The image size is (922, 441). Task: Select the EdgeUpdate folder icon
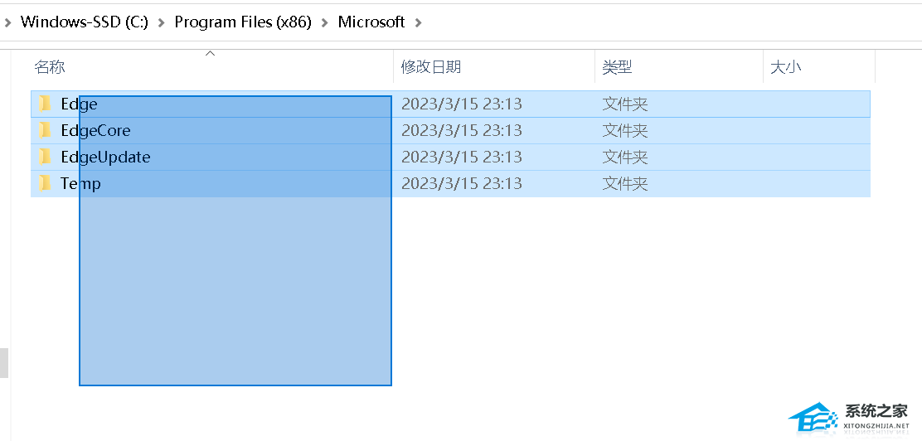point(46,157)
